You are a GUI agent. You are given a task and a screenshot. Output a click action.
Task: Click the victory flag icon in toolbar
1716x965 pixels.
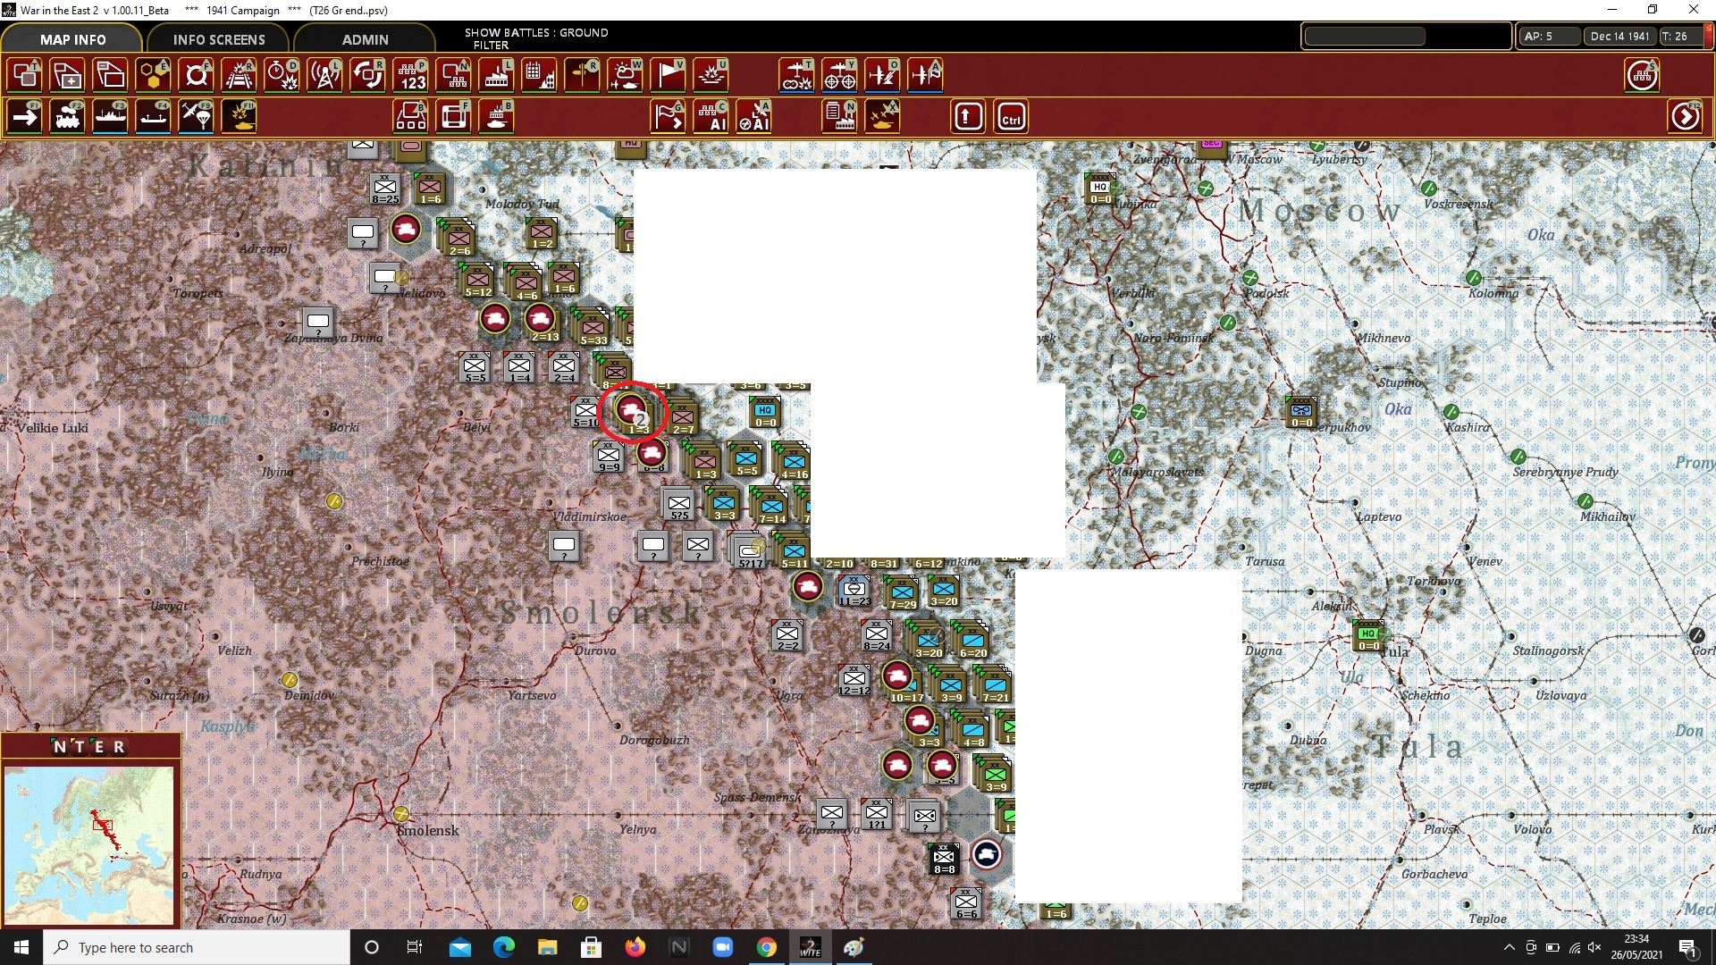(x=668, y=75)
